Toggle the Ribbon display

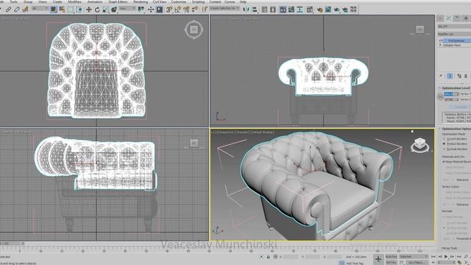283,10
